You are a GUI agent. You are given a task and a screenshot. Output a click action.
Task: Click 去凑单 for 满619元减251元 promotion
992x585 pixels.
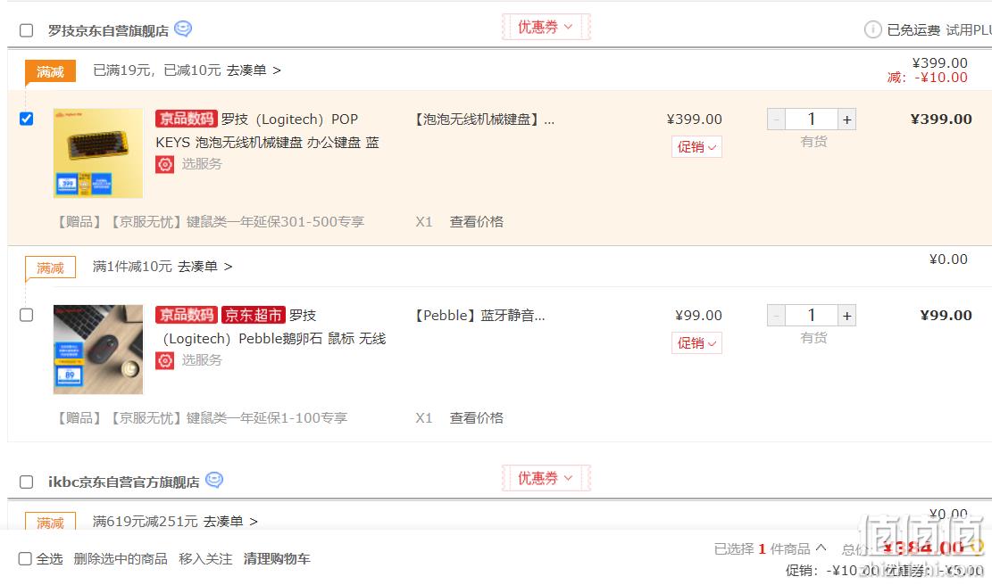tap(230, 521)
